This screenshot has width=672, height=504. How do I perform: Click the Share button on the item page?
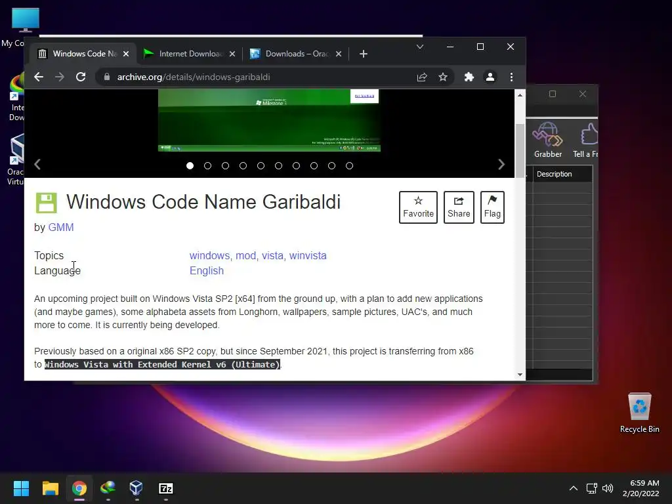coord(459,207)
